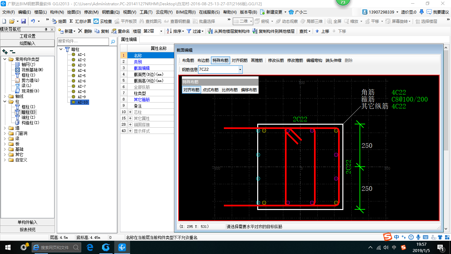
Task: Open 二维 view mode dropdown
Action: (251, 21)
